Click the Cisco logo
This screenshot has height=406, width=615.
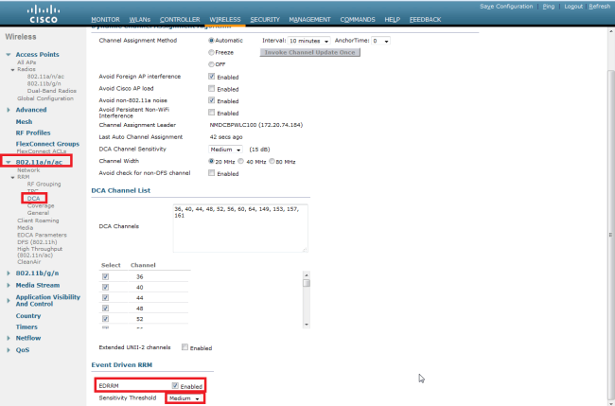29,13
